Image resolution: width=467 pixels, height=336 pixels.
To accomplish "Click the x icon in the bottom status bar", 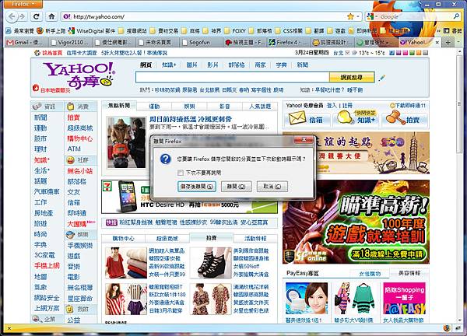I will point(9,328).
